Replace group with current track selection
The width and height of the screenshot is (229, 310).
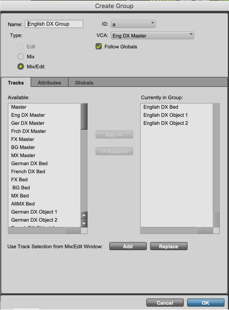click(x=169, y=246)
